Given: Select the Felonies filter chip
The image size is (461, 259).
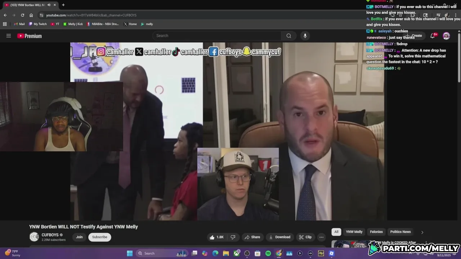Looking at the screenshot, I should click(376, 232).
